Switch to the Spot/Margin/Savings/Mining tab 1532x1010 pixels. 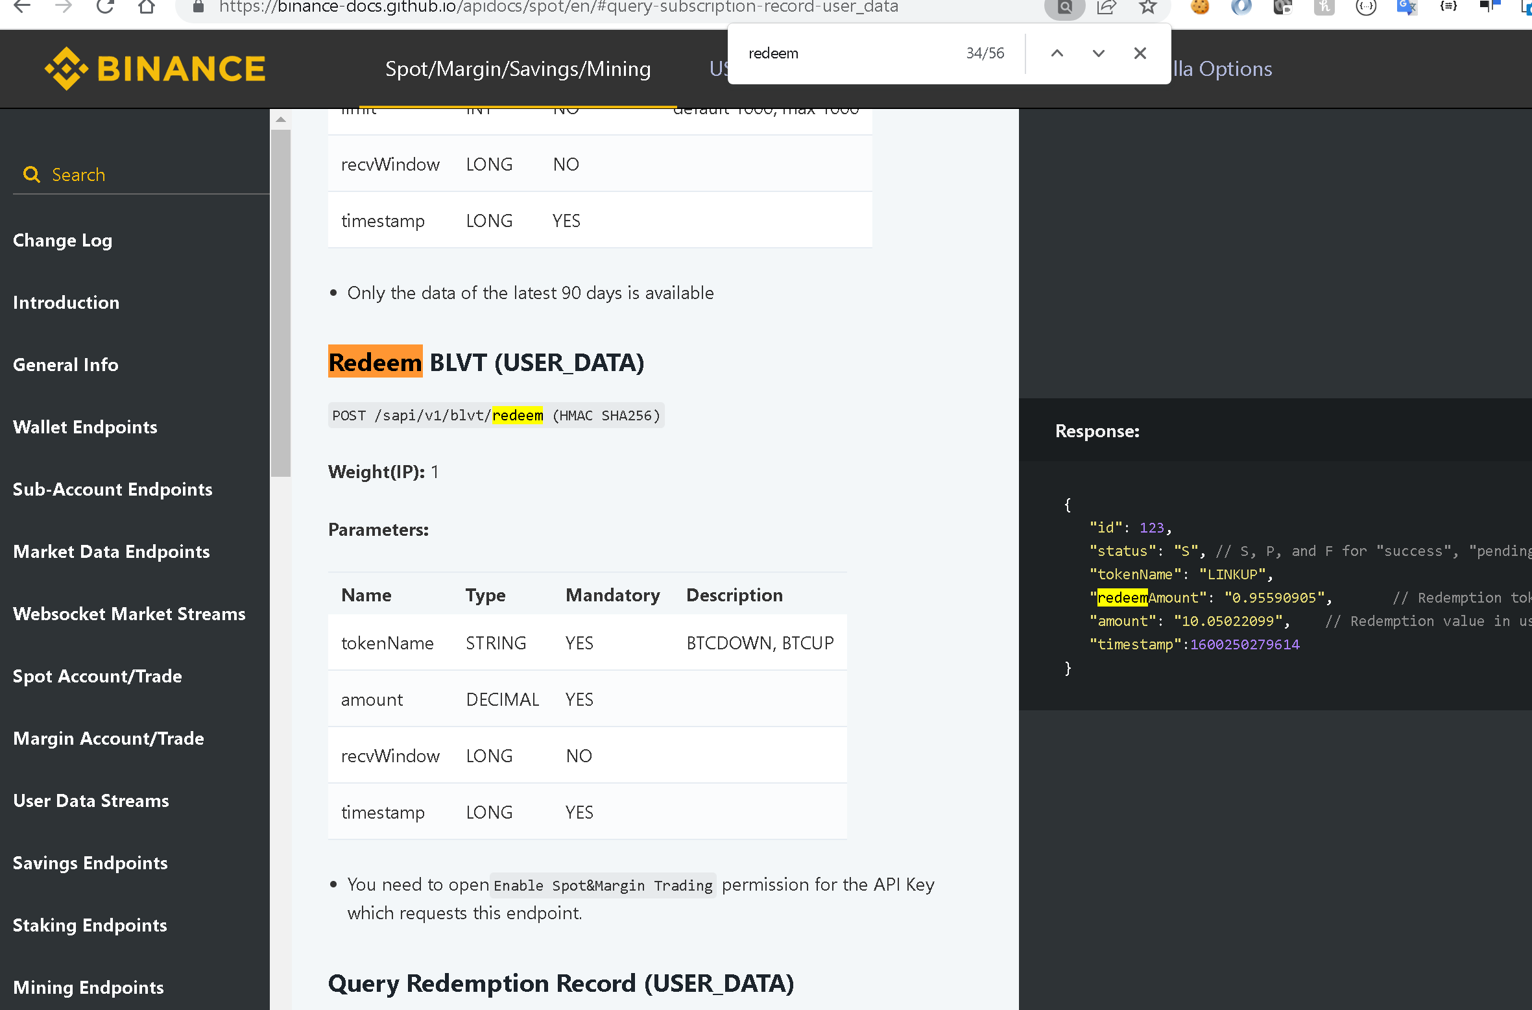tap(518, 68)
